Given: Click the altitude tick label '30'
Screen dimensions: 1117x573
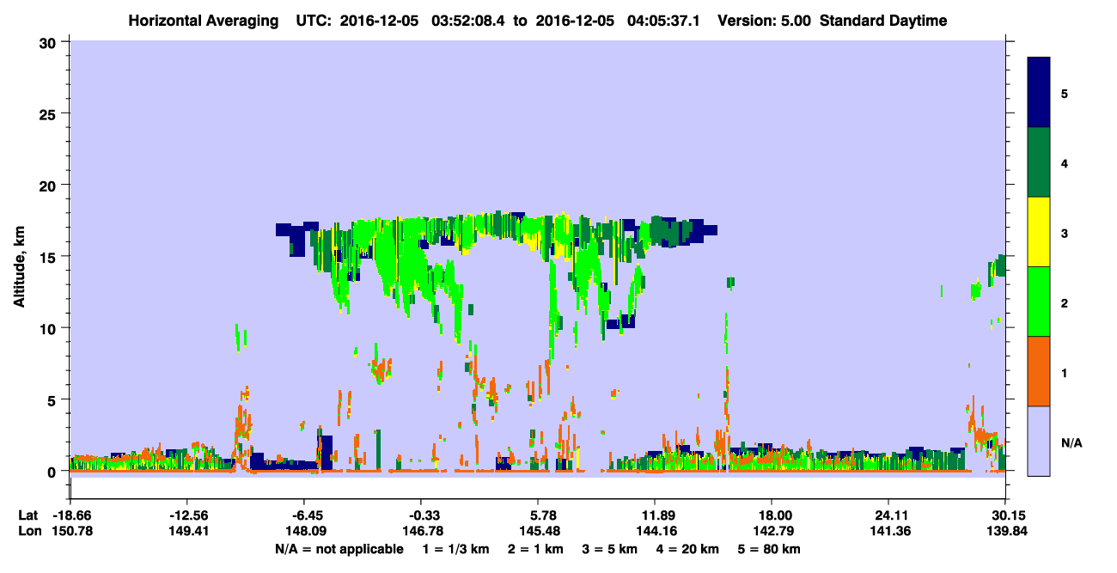Looking at the screenshot, I should 49,42.
